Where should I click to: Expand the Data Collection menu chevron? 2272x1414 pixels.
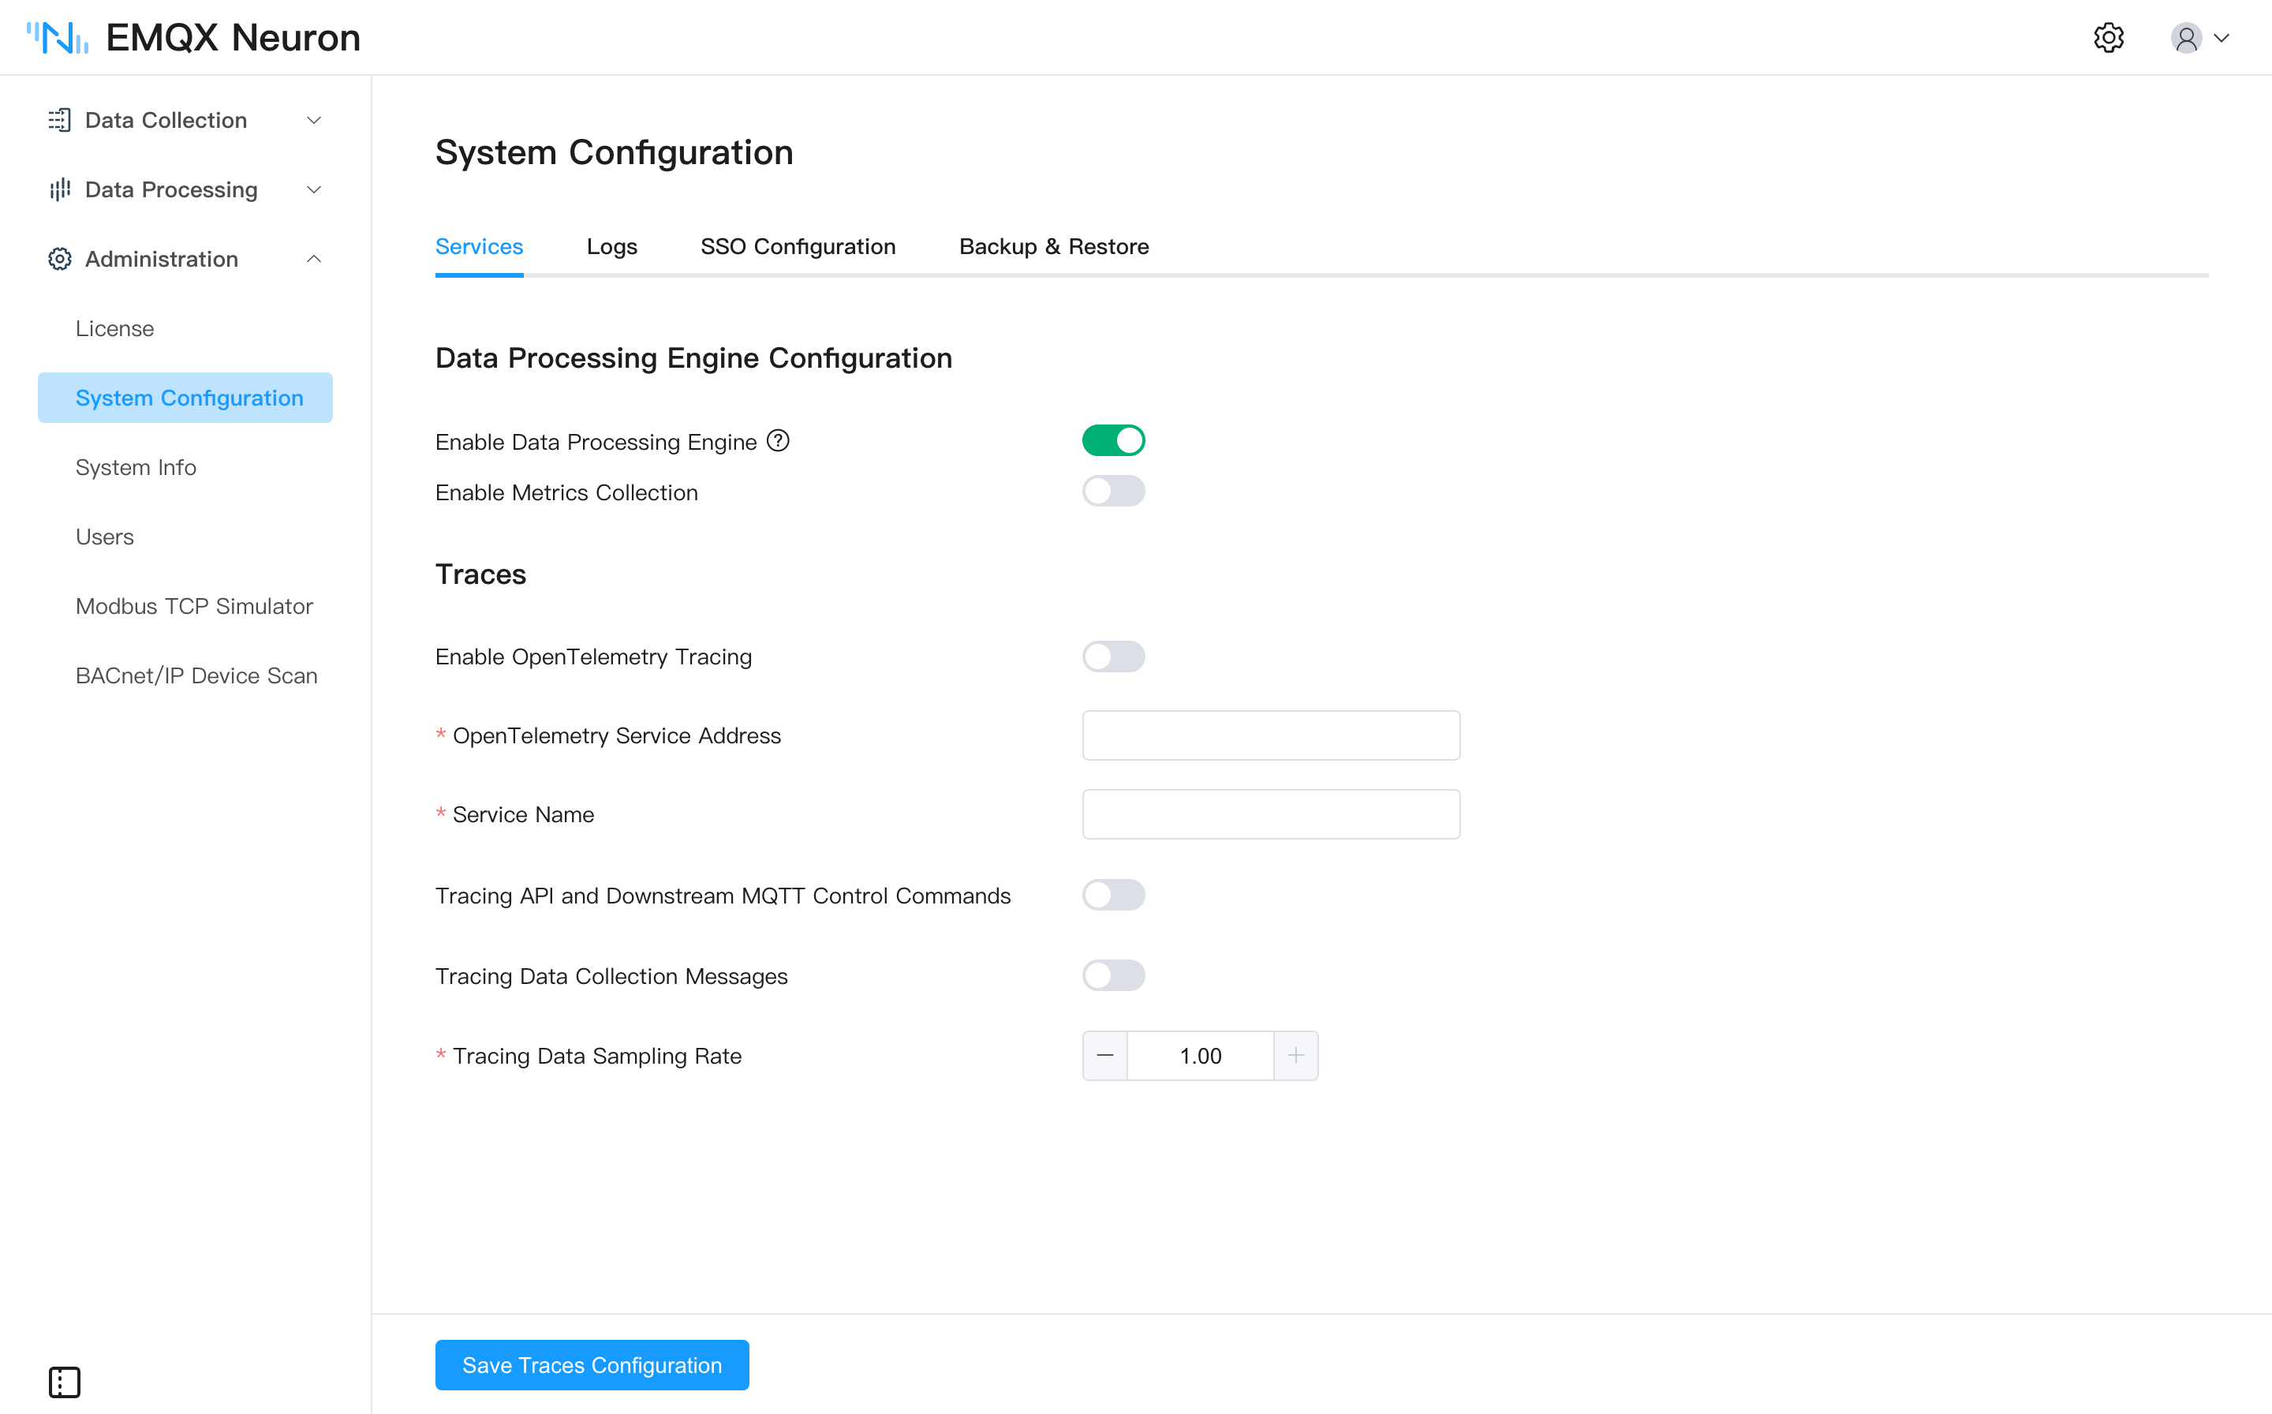[314, 120]
